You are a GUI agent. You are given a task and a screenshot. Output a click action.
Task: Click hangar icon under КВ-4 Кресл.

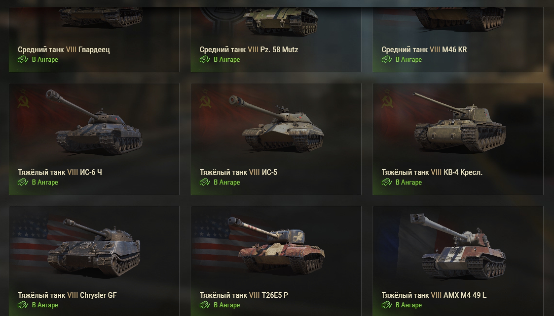(387, 182)
